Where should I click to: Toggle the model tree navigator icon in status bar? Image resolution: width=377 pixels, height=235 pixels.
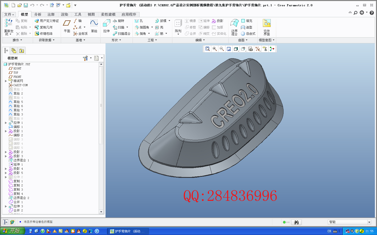[x=5, y=222]
